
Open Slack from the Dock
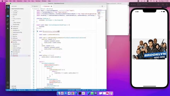tap(83, 93)
